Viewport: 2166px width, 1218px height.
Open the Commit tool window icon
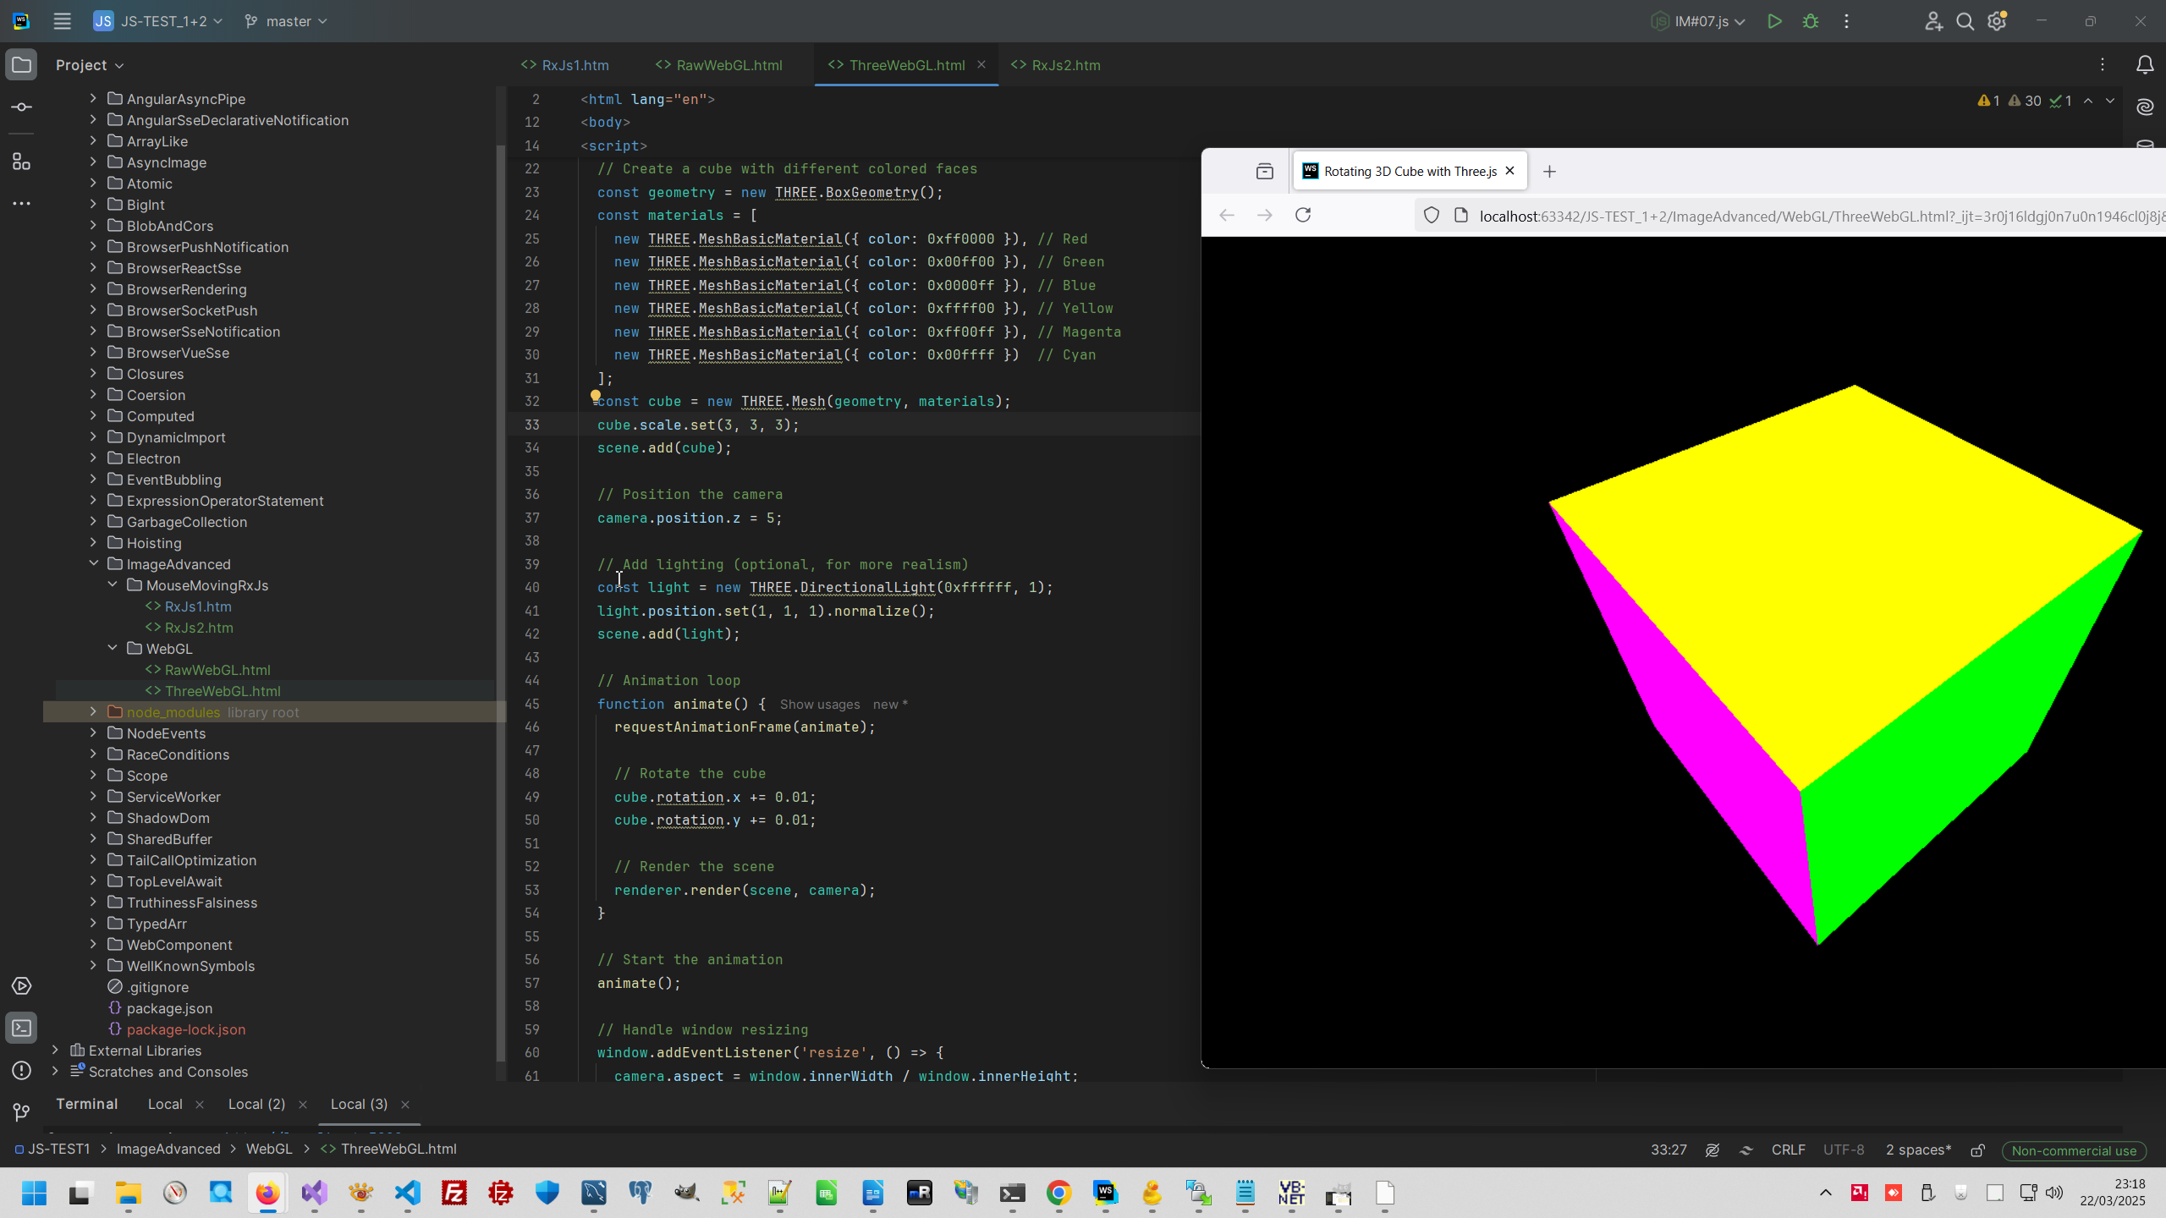[22, 107]
